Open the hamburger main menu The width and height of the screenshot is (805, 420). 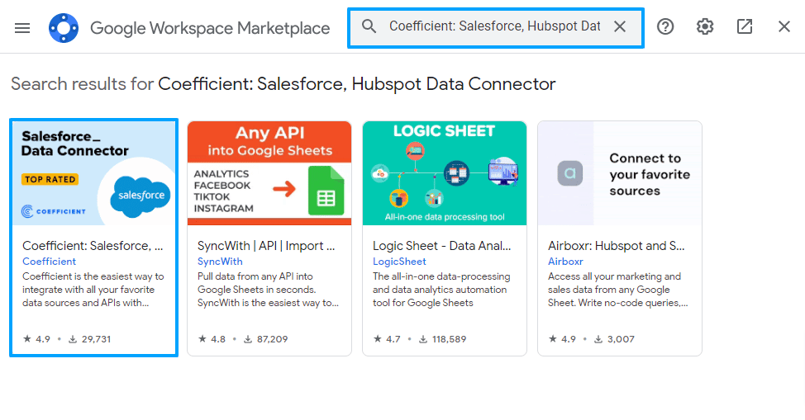pyautogui.click(x=22, y=27)
